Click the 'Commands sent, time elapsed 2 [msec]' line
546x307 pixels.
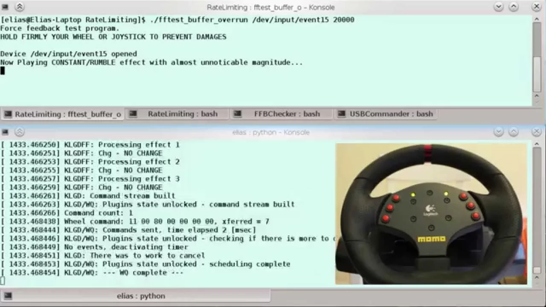pyautogui.click(x=128, y=230)
